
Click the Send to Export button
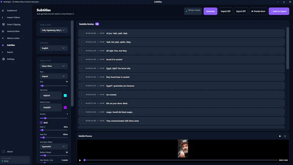[x=279, y=11]
